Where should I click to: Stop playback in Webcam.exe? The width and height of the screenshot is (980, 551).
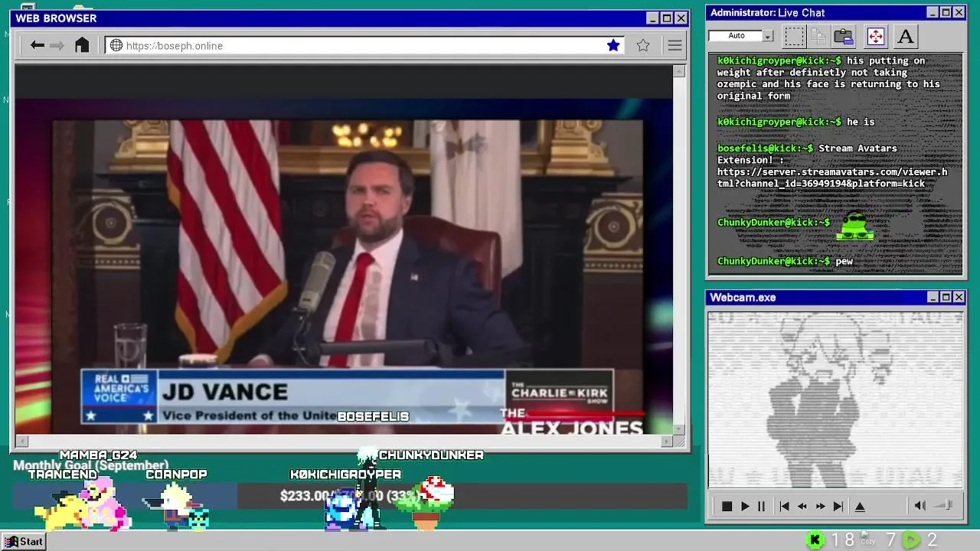[727, 506]
